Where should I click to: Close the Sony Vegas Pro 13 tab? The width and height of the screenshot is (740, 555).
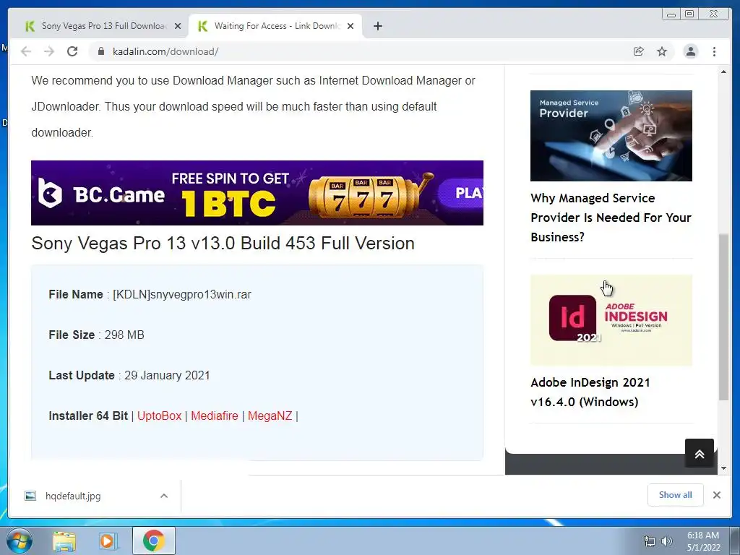pos(178,27)
